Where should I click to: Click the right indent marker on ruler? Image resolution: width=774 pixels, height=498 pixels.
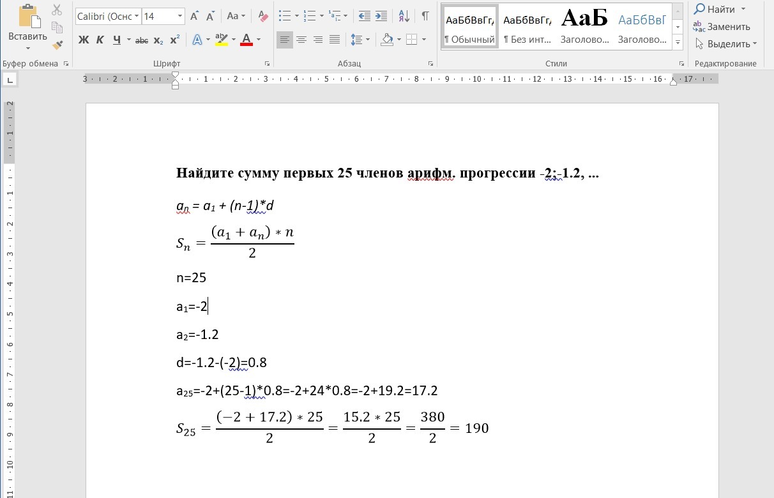[x=673, y=82]
